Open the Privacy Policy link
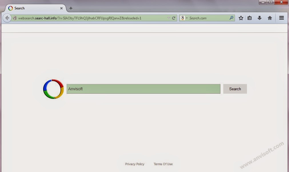The width and height of the screenshot is (289, 172). [x=135, y=164]
